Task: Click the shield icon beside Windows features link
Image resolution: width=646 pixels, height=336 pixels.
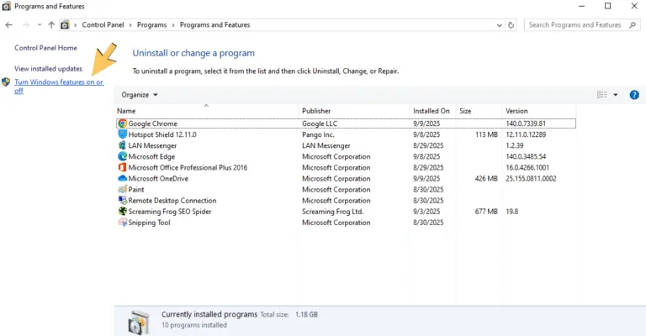Action: pyautogui.click(x=6, y=81)
